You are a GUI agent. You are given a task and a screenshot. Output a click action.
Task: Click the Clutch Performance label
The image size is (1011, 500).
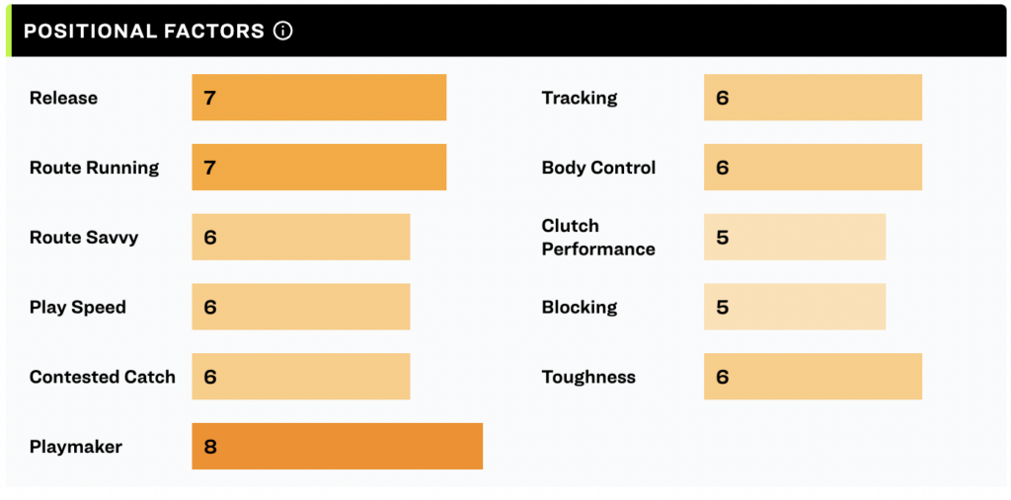tap(598, 237)
